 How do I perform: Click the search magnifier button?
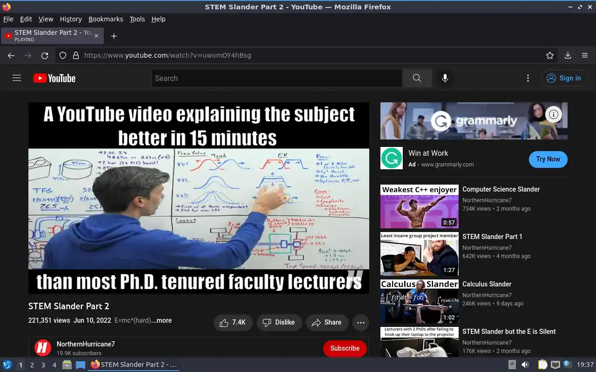click(417, 78)
